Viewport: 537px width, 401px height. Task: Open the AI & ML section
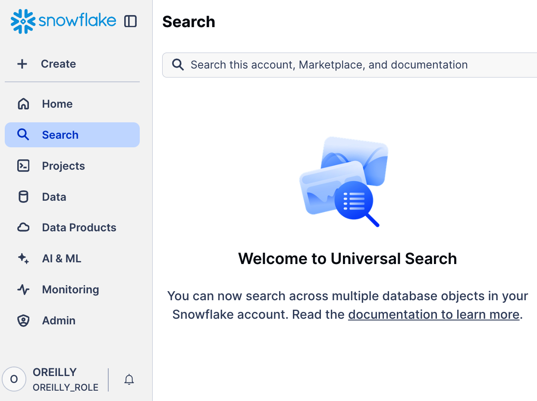click(x=72, y=258)
